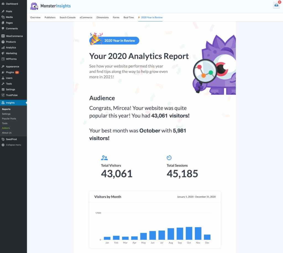Switch to the Search Console tab
This screenshot has width=283, height=253.
tap(67, 17)
